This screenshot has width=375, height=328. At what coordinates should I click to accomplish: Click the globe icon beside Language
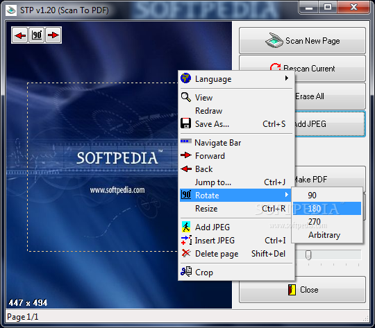(x=186, y=78)
